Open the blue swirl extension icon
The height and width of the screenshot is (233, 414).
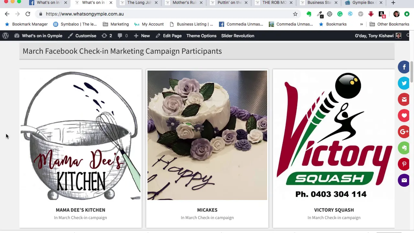point(350,14)
